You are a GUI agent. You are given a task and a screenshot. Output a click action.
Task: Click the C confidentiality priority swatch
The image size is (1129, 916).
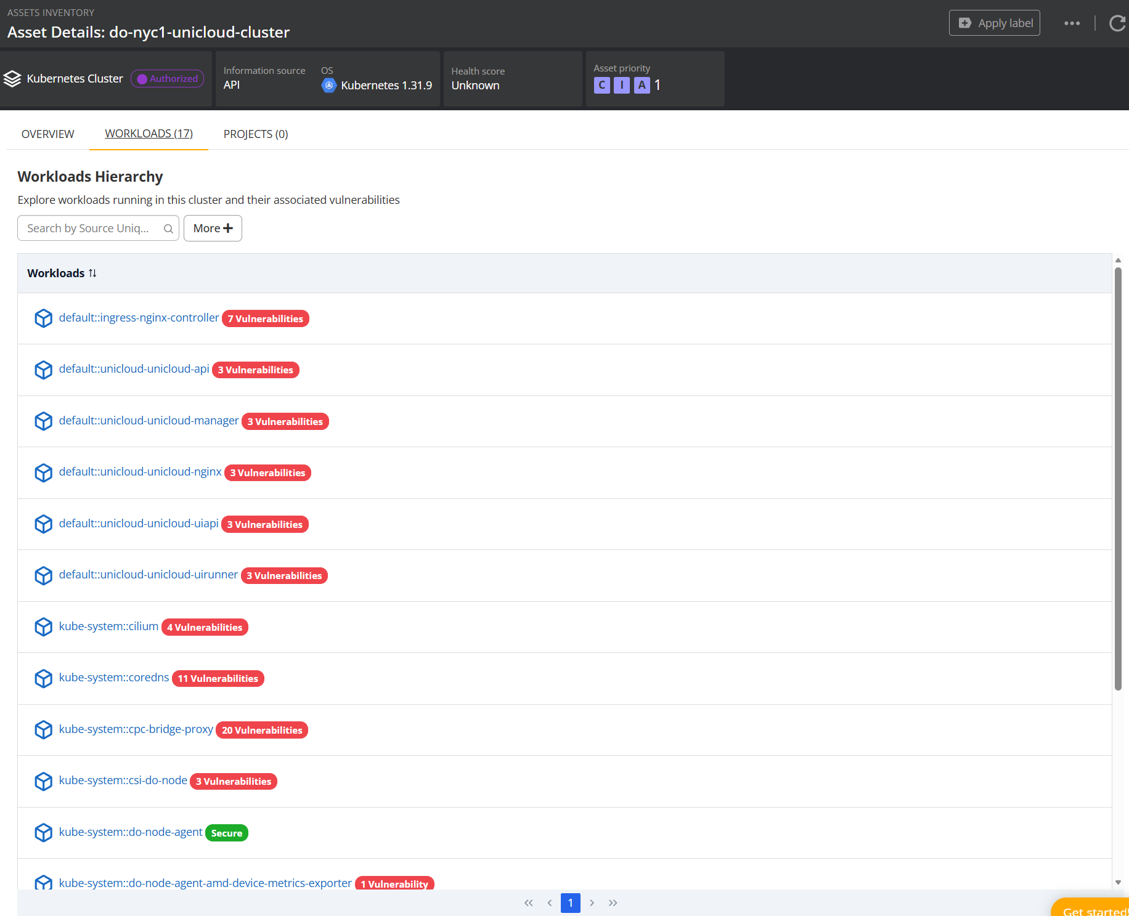click(601, 86)
